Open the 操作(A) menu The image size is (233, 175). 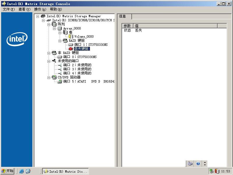click(x=40, y=9)
